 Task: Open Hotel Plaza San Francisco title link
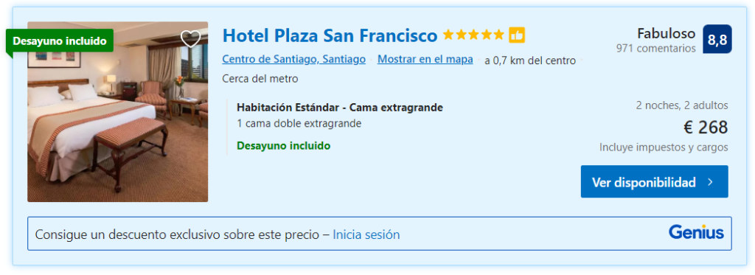[x=330, y=35]
